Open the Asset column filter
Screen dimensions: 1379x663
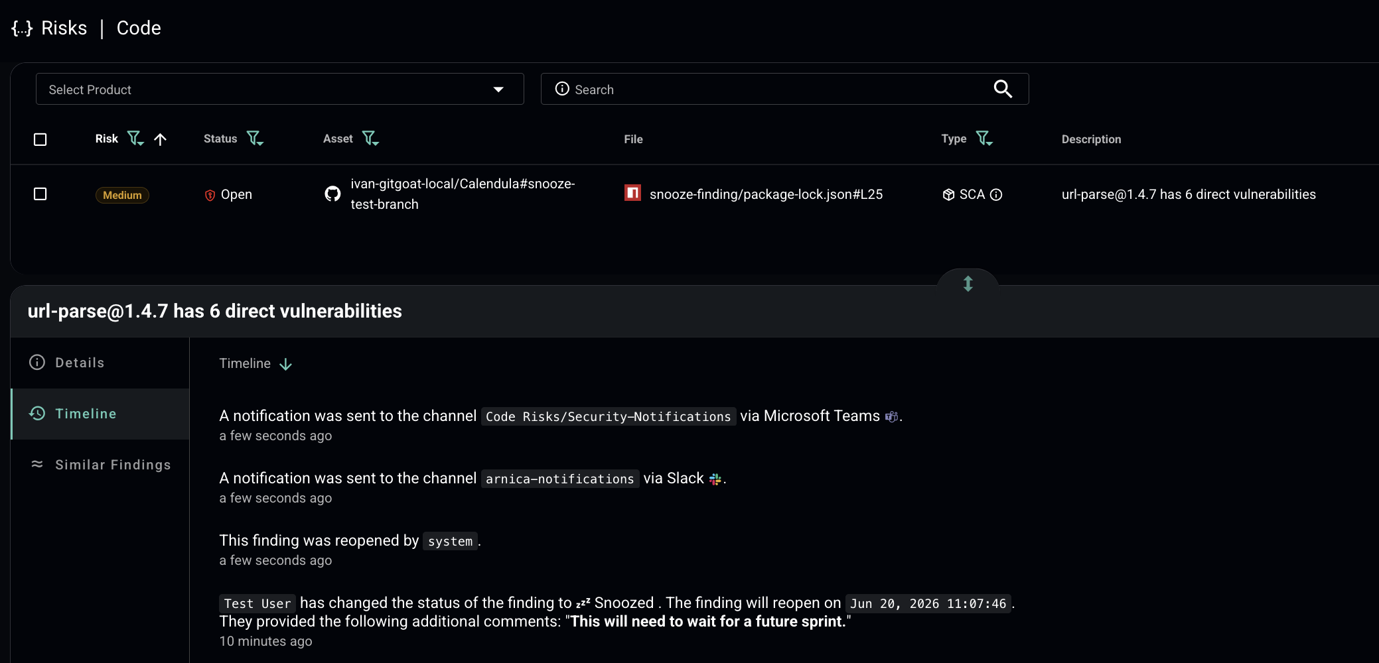pos(370,138)
